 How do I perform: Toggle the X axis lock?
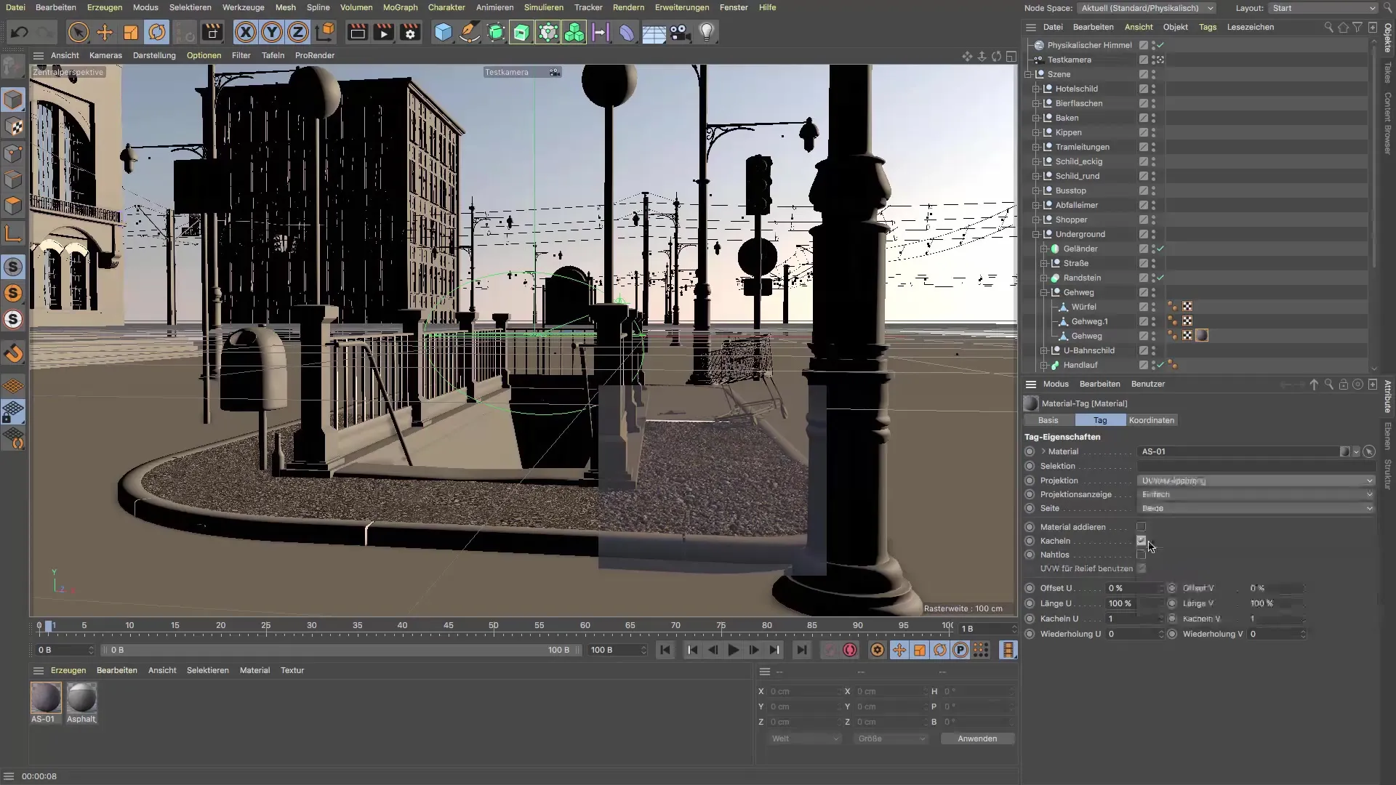246,33
